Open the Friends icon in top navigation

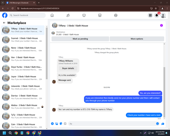click(68, 15)
